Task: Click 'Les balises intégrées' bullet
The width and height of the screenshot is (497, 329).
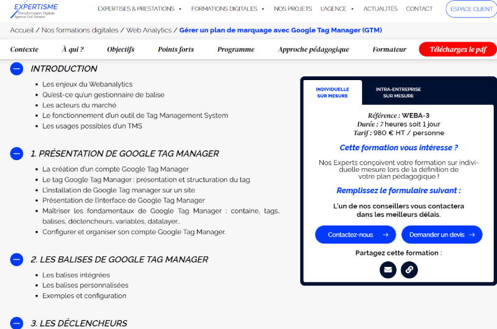Action: coord(76,275)
